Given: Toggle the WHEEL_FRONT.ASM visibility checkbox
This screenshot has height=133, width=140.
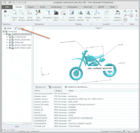Looking at the screenshot, I should pos(10,45).
